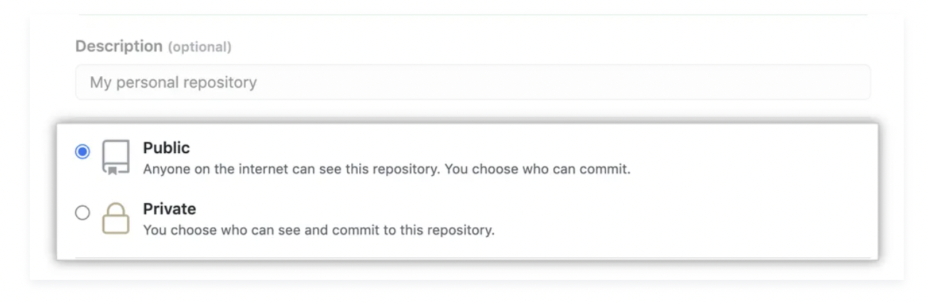Click blank area right of Public description

(x=748, y=170)
